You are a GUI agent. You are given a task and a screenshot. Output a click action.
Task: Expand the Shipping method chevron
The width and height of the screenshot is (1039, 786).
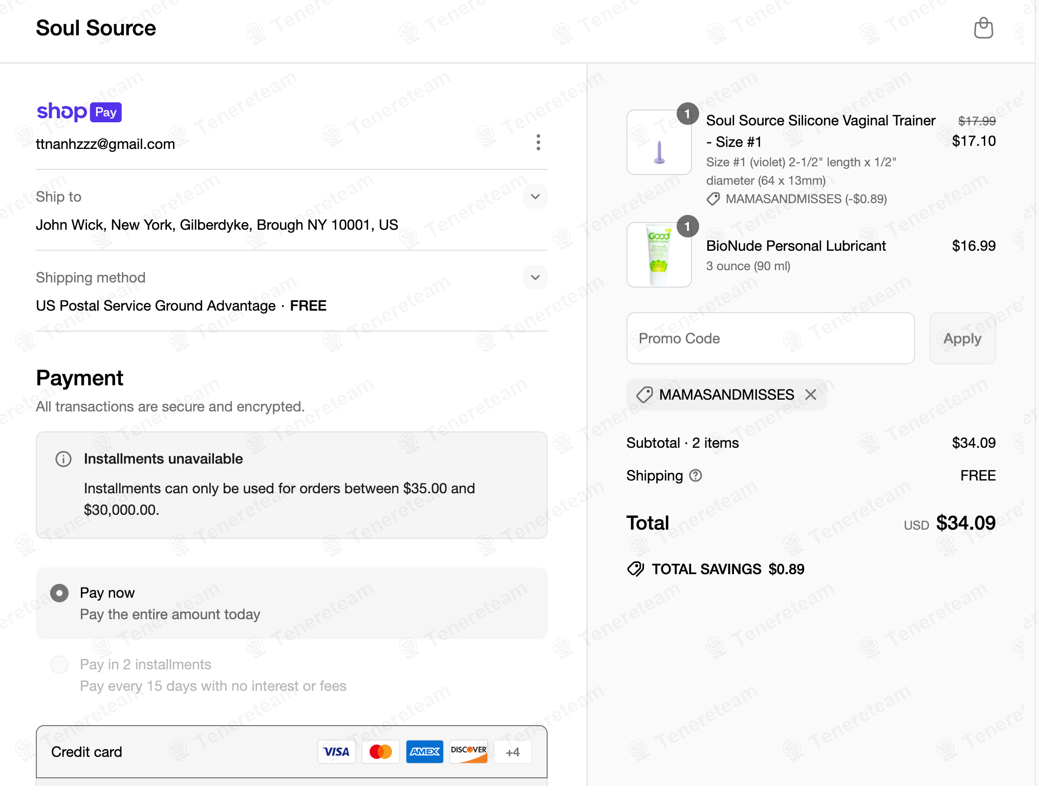[535, 277]
